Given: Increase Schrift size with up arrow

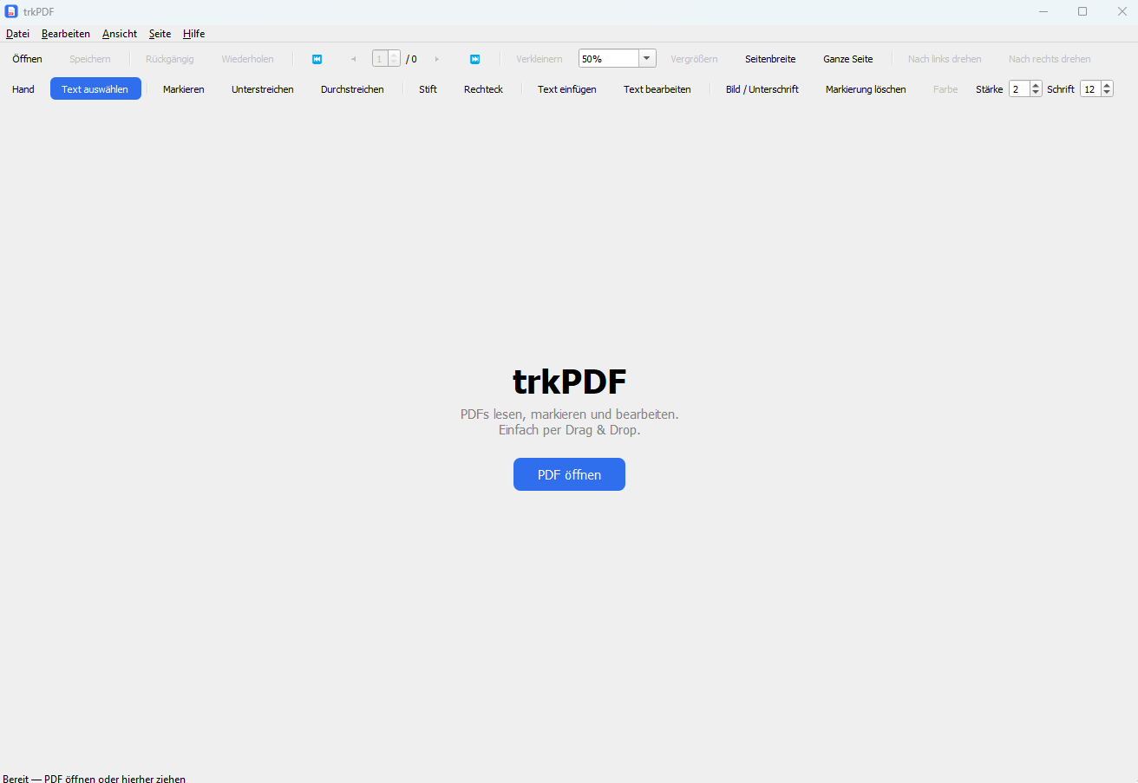Looking at the screenshot, I should 1107,85.
